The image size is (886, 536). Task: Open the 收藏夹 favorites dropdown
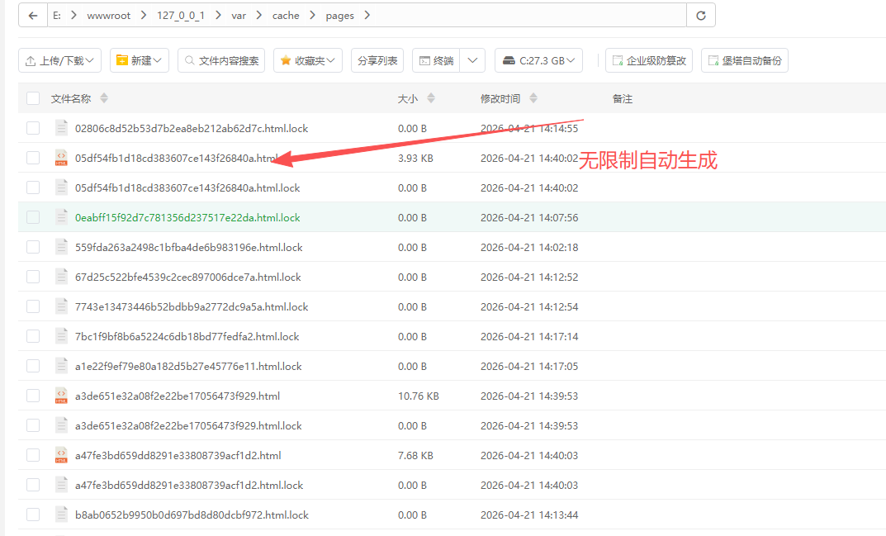click(x=308, y=60)
